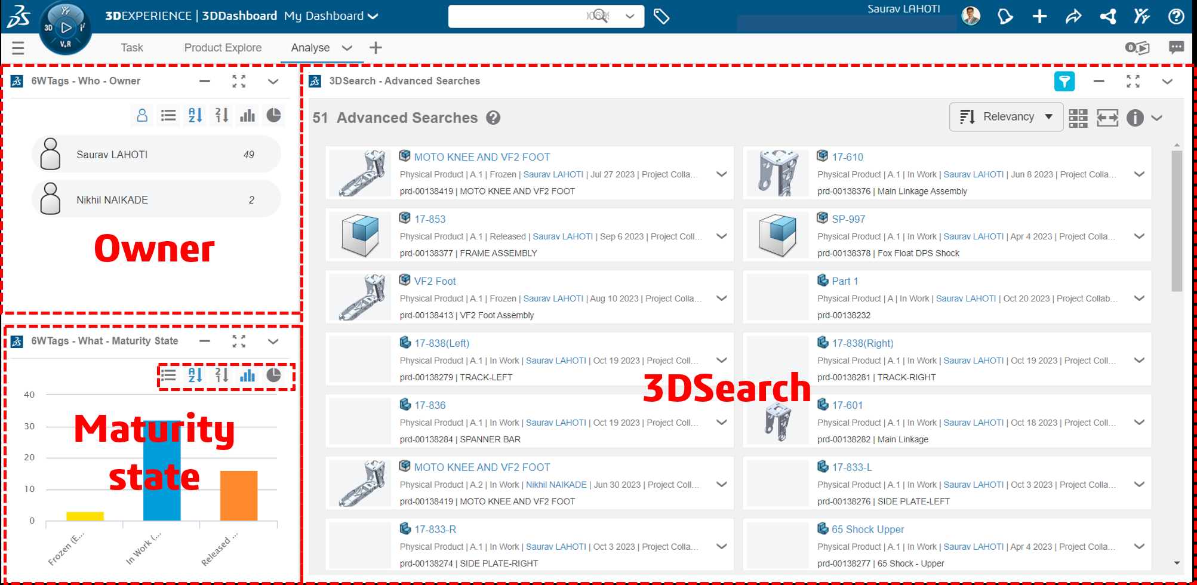Toggle alphabetical sort in Owner widget
Screen dimensions: 1197x585
[x=195, y=115]
